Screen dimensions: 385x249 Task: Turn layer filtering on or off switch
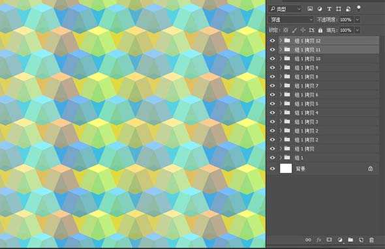pyautogui.click(x=358, y=8)
